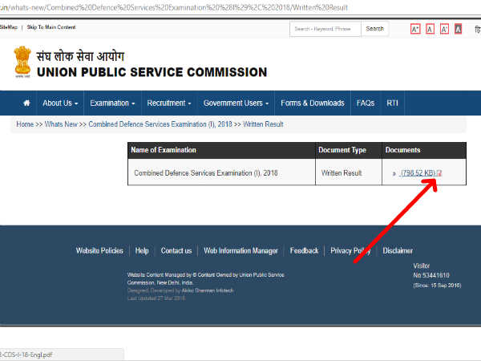Open the SiteMap link
The width and height of the screenshot is (481, 361).
[x=9, y=27]
